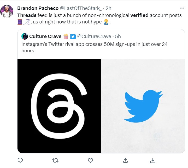The image size is (188, 168).
Task: Open the Brandon Pacheco display name link
Action: [38, 8]
